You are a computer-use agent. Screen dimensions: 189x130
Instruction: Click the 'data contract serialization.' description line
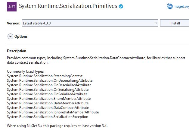coord(28,62)
